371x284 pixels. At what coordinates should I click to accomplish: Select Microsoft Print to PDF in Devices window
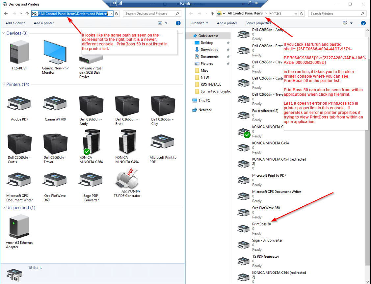tap(163, 142)
